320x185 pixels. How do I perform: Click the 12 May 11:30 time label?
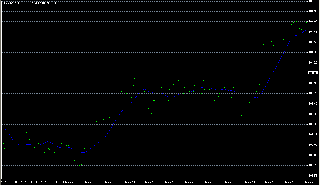click(130, 182)
